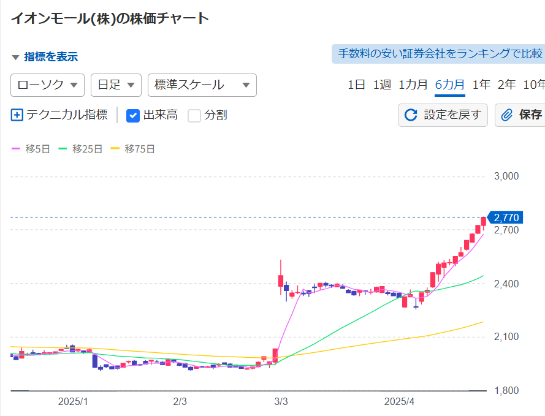Click the plus icon beside テクニカル指標
The image size is (545, 416).
coord(17,115)
